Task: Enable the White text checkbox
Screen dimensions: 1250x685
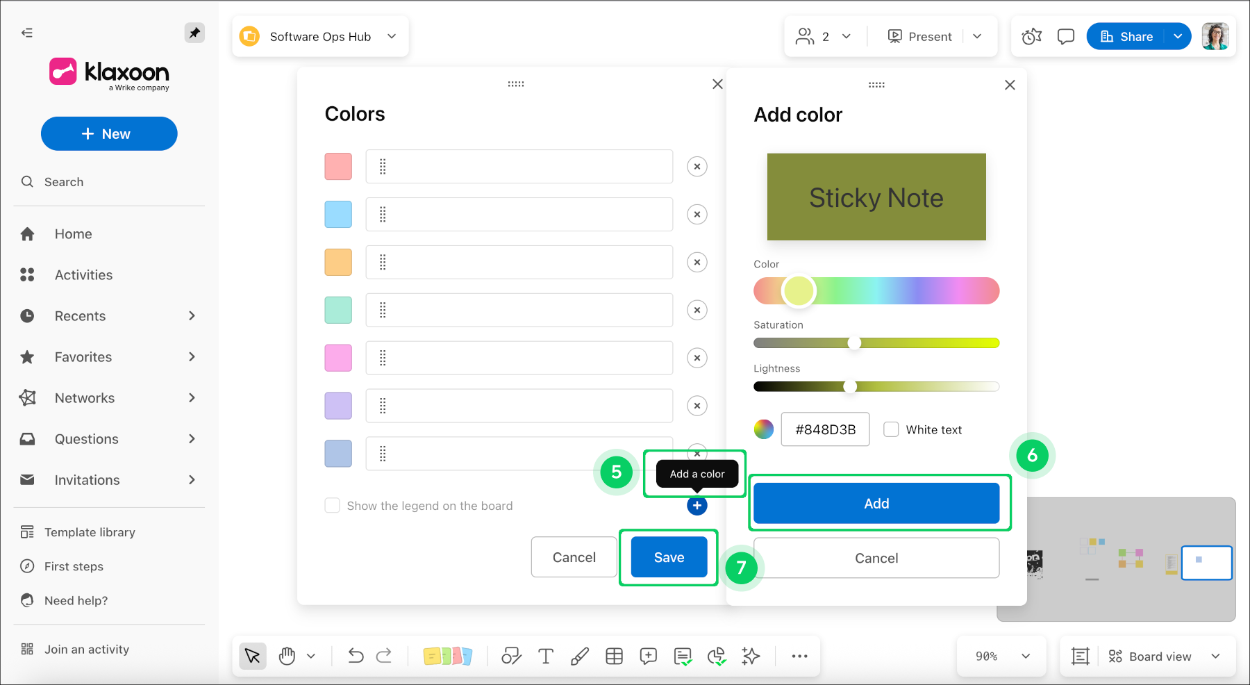Action: coord(891,429)
